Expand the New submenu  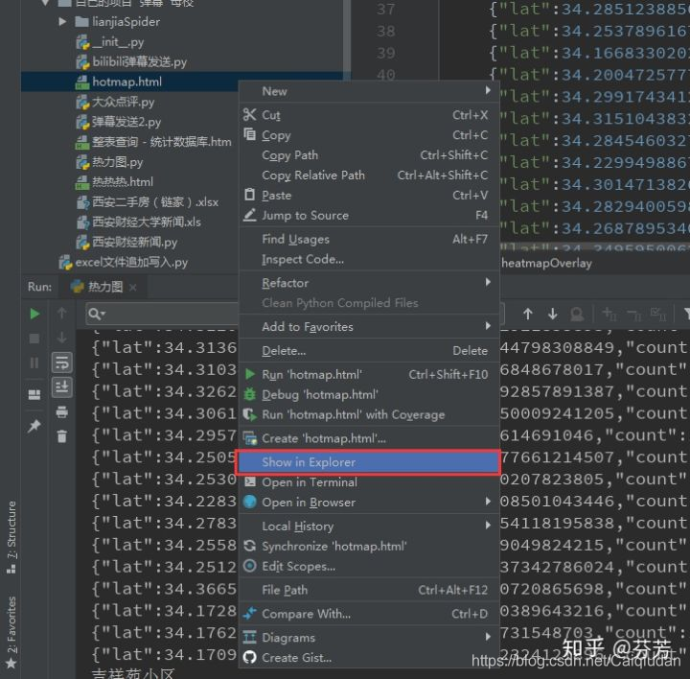pos(369,91)
